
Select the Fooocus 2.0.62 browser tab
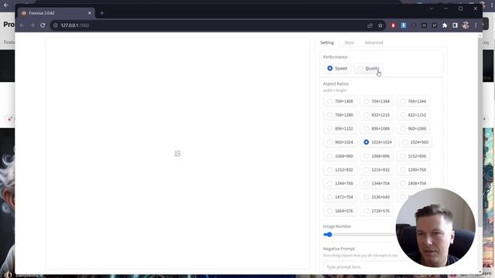pos(56,13)
